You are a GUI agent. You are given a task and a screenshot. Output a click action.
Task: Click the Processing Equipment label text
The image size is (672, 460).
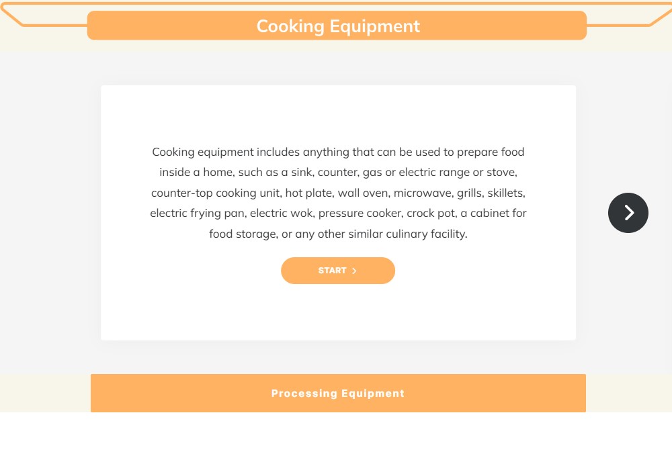[338, 394]
